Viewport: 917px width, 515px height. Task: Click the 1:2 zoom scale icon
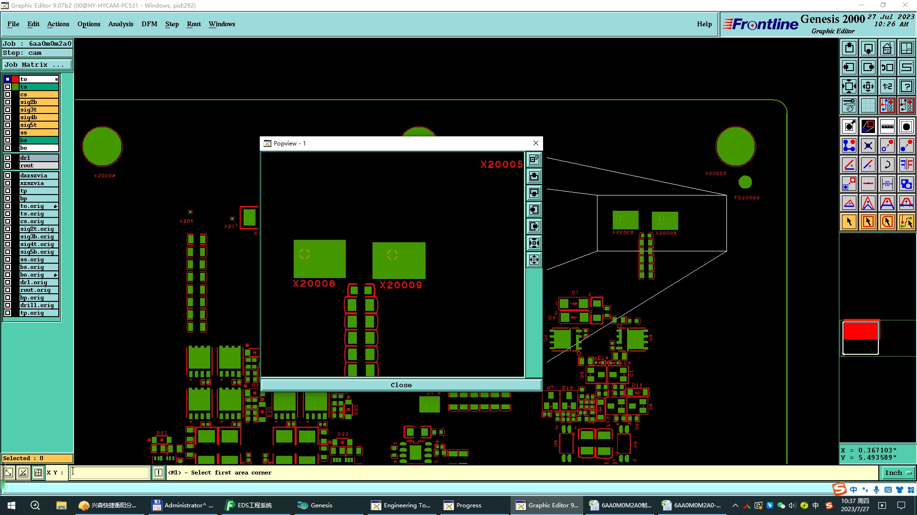tap(887, 86)
